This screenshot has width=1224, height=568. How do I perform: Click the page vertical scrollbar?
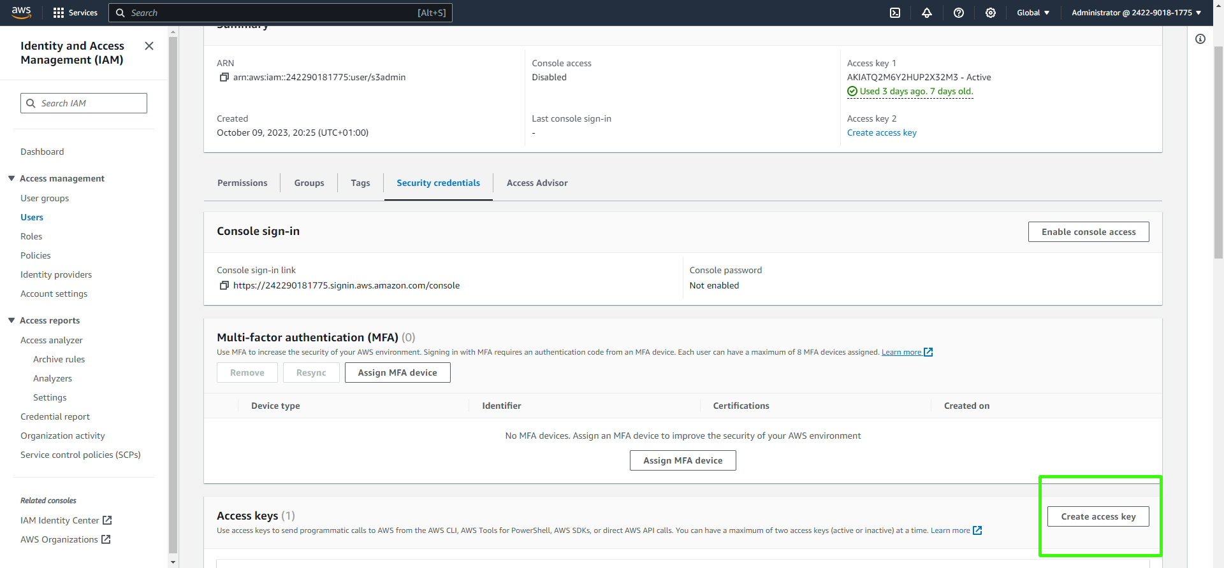click(1218, 153)
